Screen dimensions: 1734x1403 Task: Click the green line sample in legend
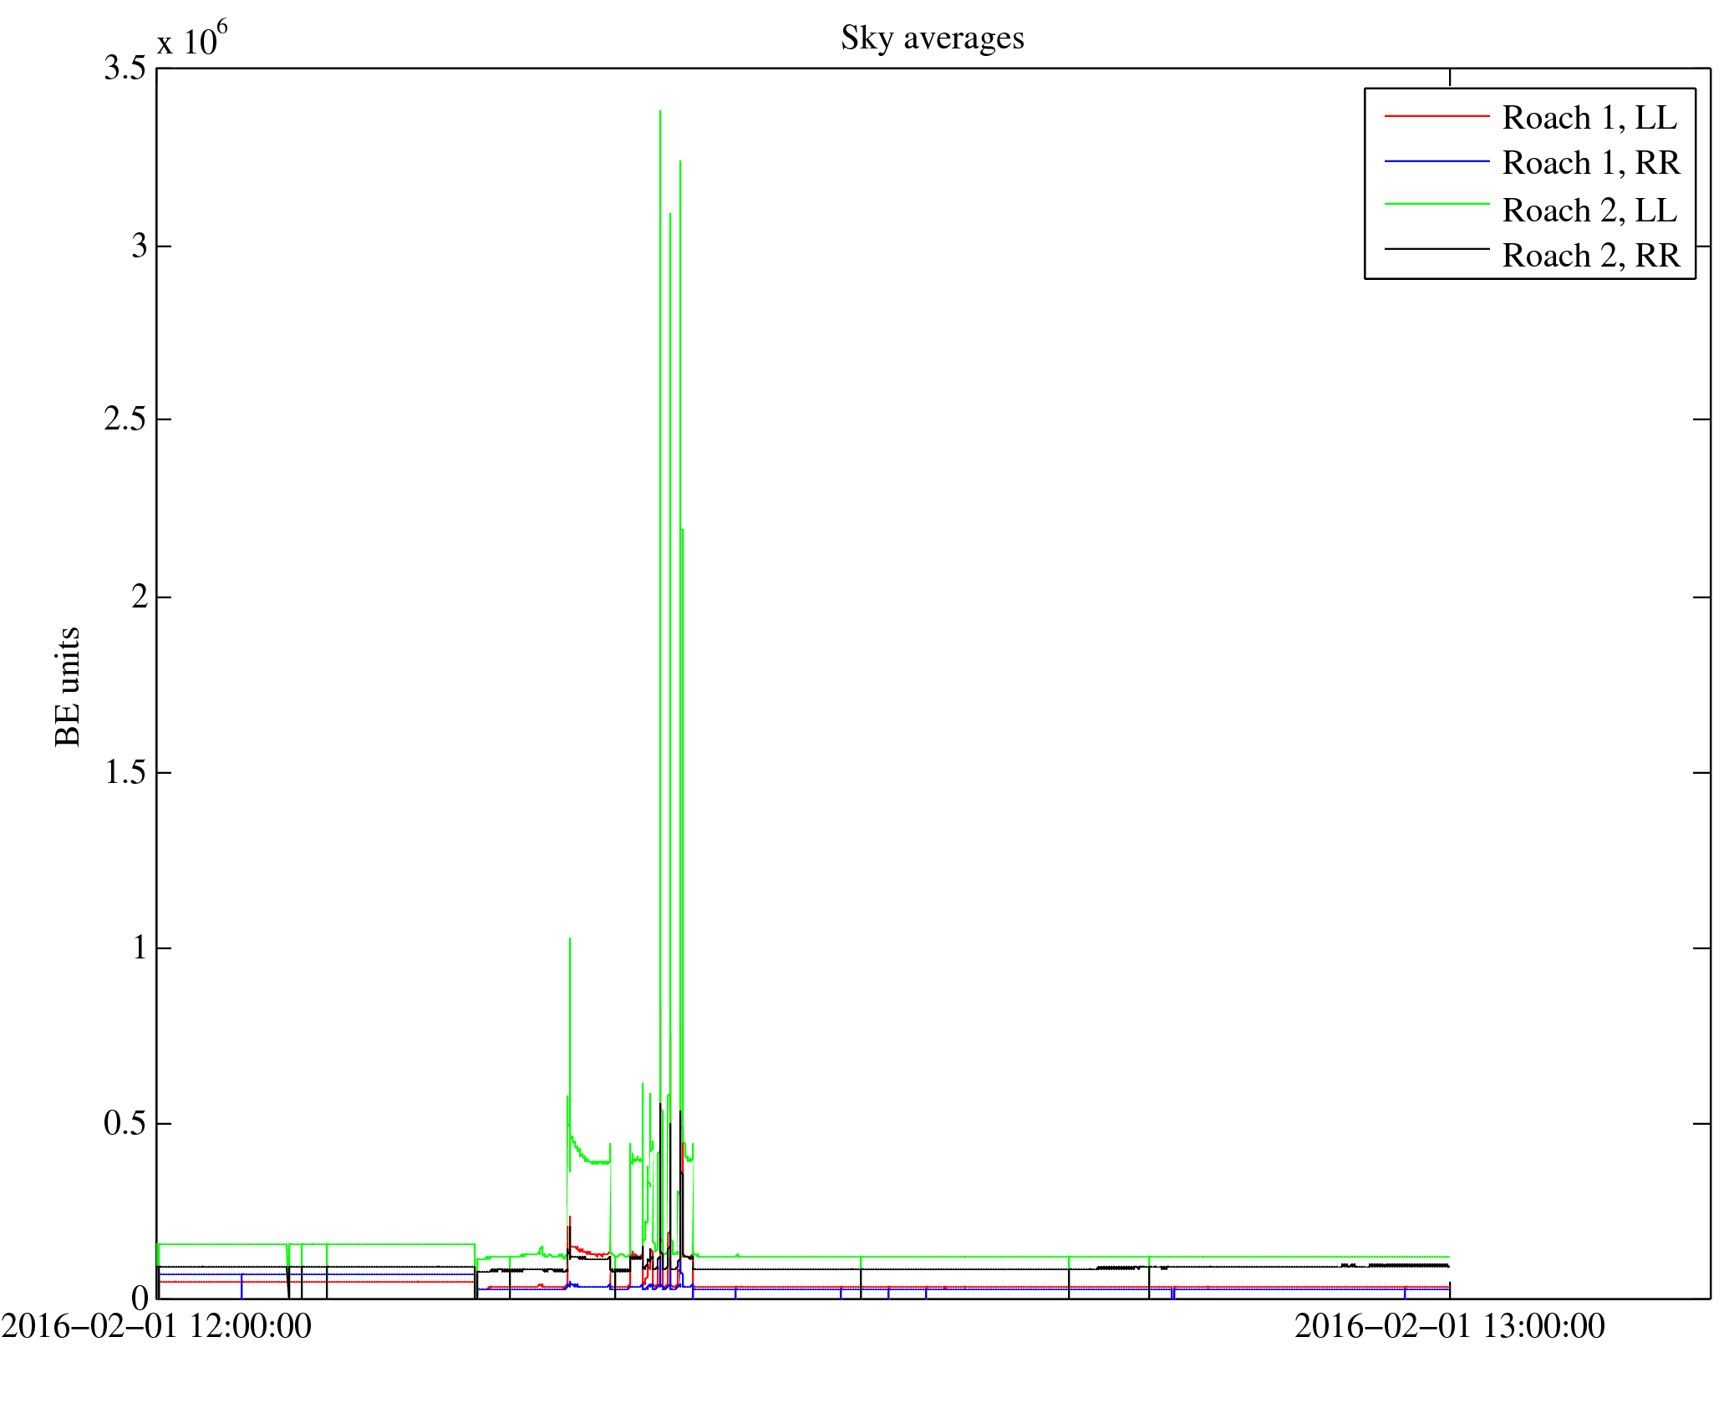pos(1437,205)
